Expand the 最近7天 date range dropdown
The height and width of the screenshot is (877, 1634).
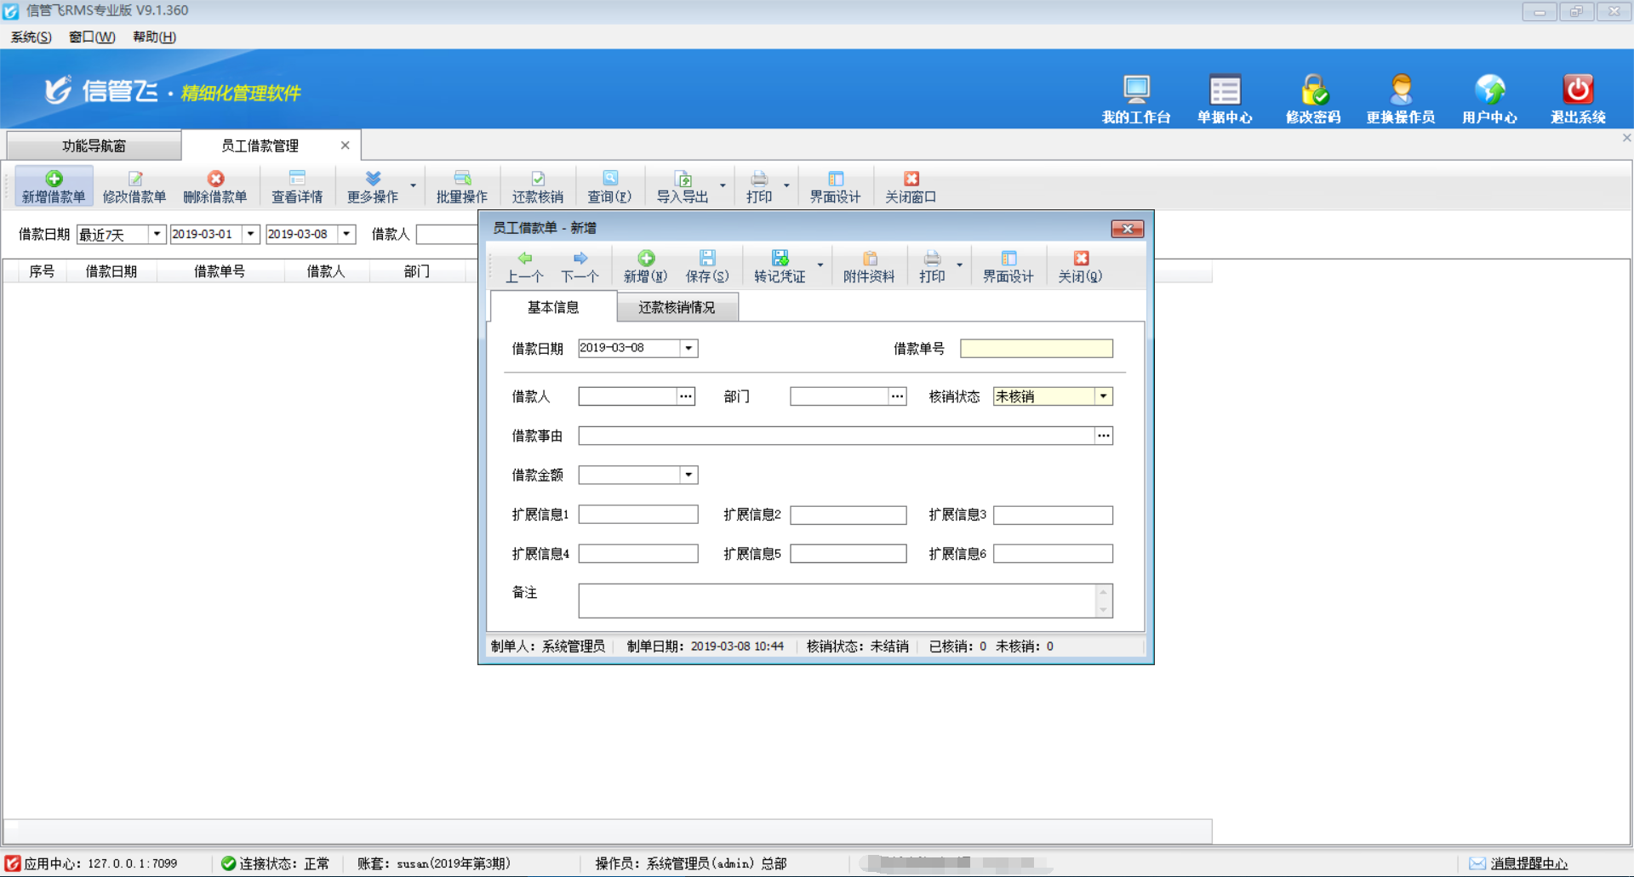point(157,234)
